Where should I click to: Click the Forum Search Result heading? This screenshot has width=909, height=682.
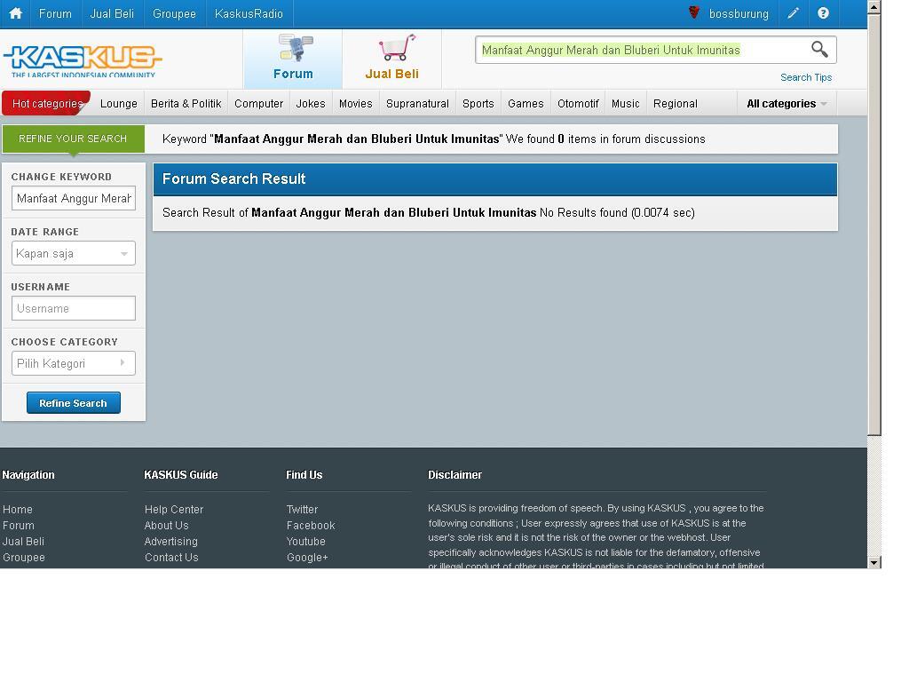pyautogui.click(x=233, y=178)
